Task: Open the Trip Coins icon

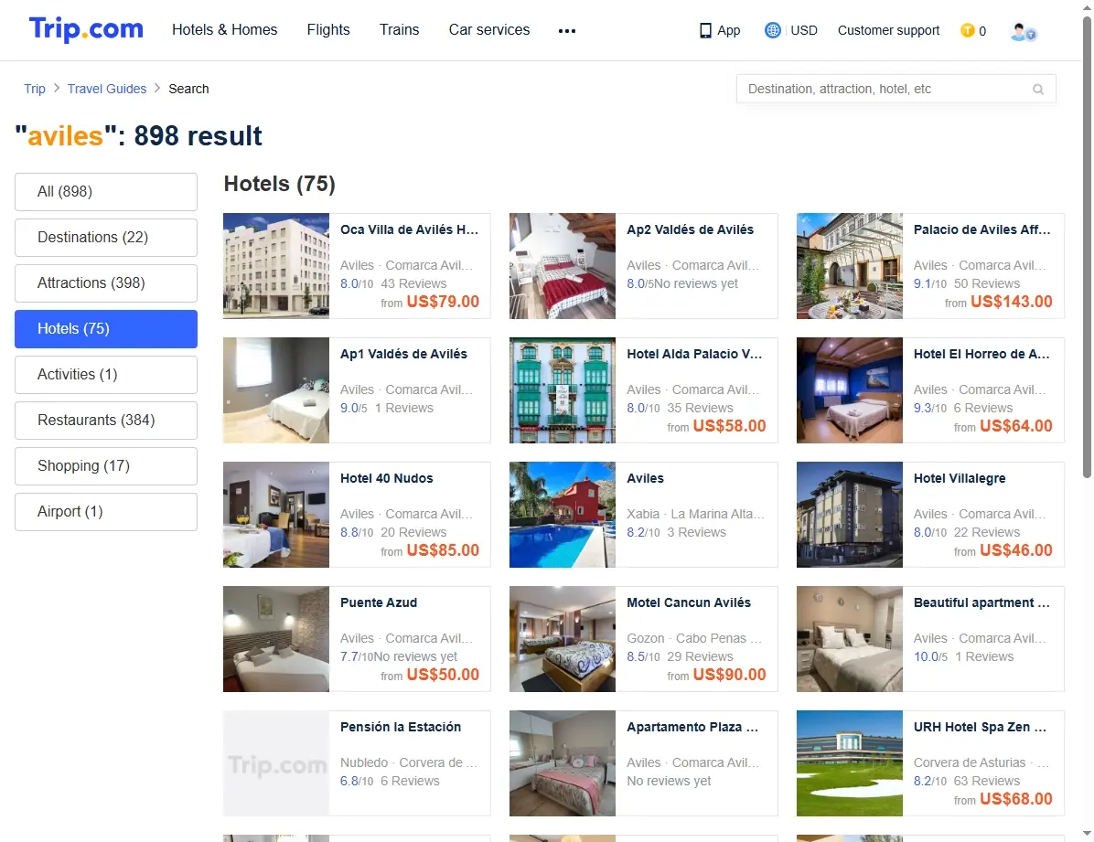Action: point(967,31)
